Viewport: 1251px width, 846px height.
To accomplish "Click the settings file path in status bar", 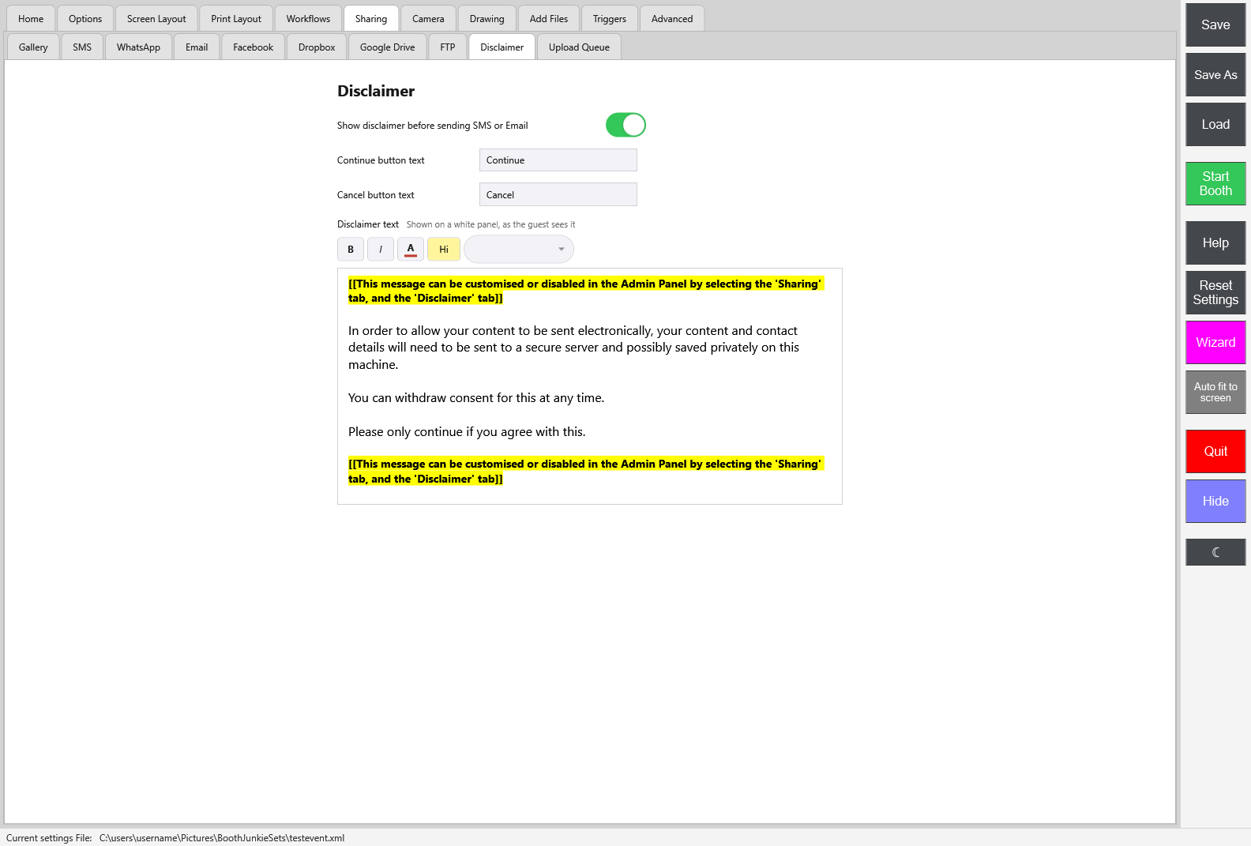I will tap(222, 838).
